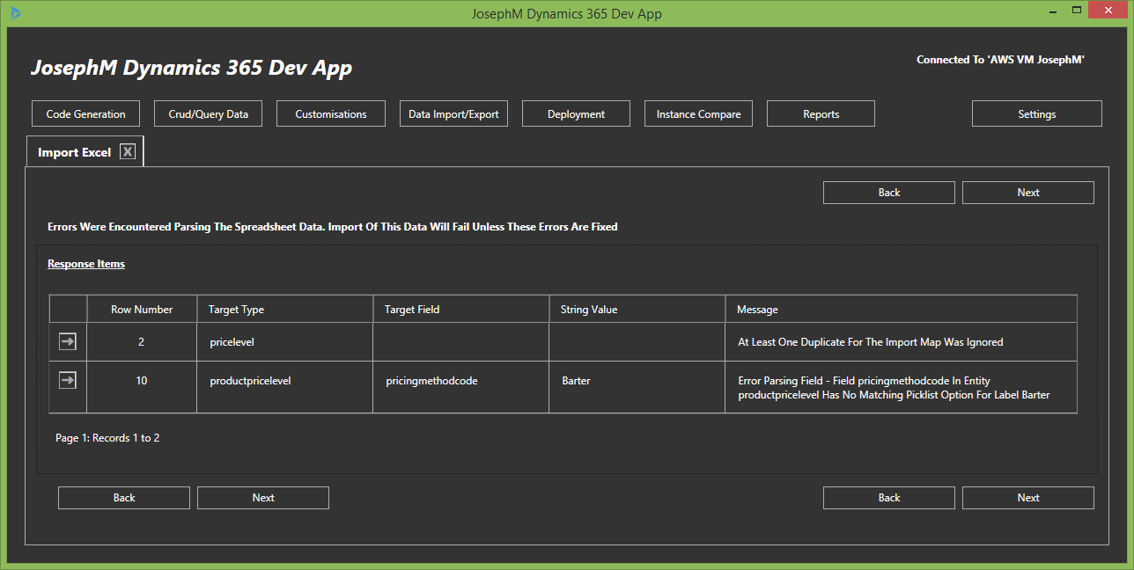The image size is (1134, 570).
Task: Open the Crud/Query Data menu
Action: click(208, 113)
